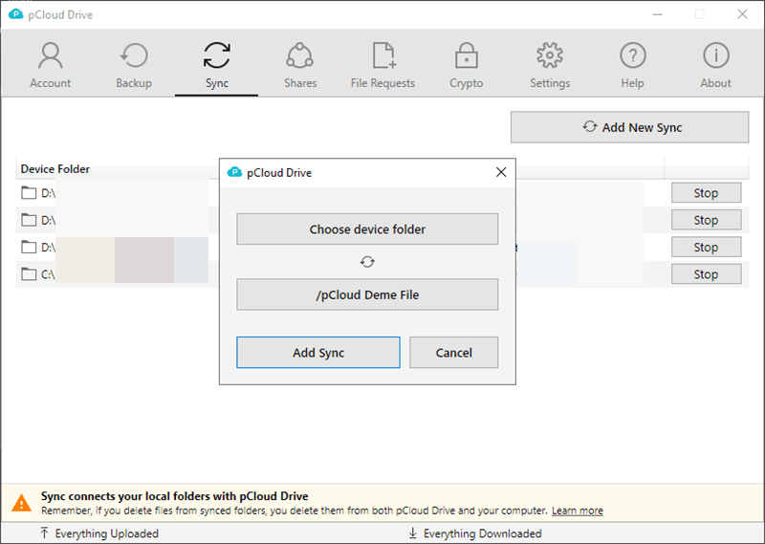The image size is (765, 544).
Task: Click Everything Uploaded status text
Action: click(107, 533)
